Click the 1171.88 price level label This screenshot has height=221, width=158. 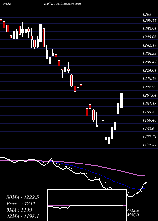click(149, 145)
